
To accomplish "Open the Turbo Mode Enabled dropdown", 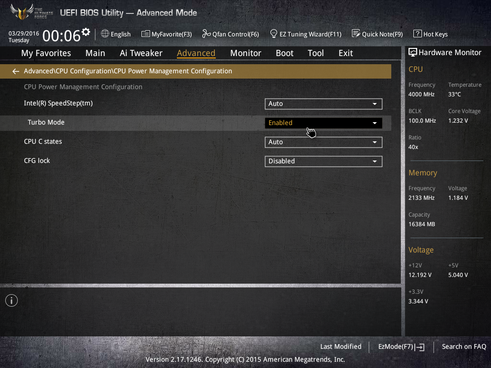I will 324,123.
